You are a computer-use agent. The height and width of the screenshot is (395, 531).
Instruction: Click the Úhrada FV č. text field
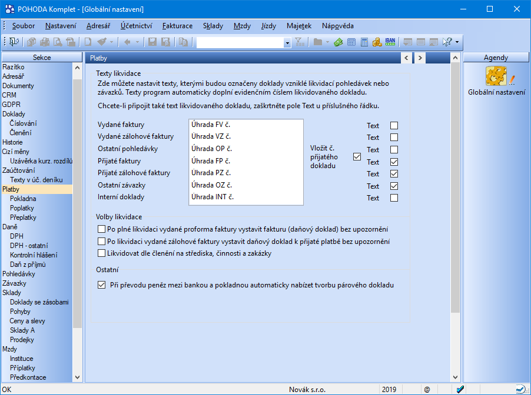tap(246, 125)
